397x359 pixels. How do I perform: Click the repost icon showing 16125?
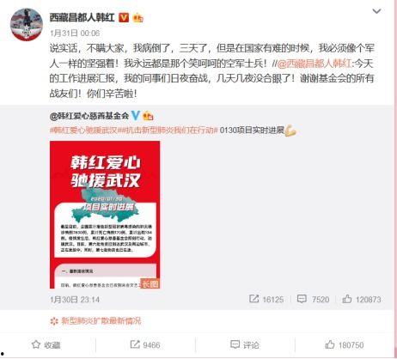coord(266,300)
